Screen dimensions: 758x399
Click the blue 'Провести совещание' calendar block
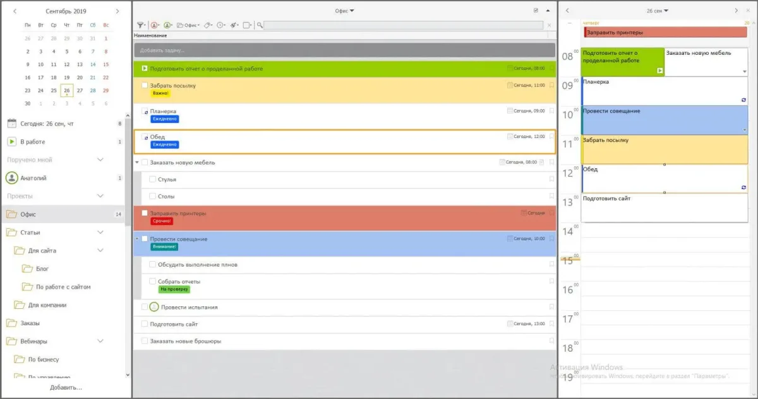pos(663,119)
